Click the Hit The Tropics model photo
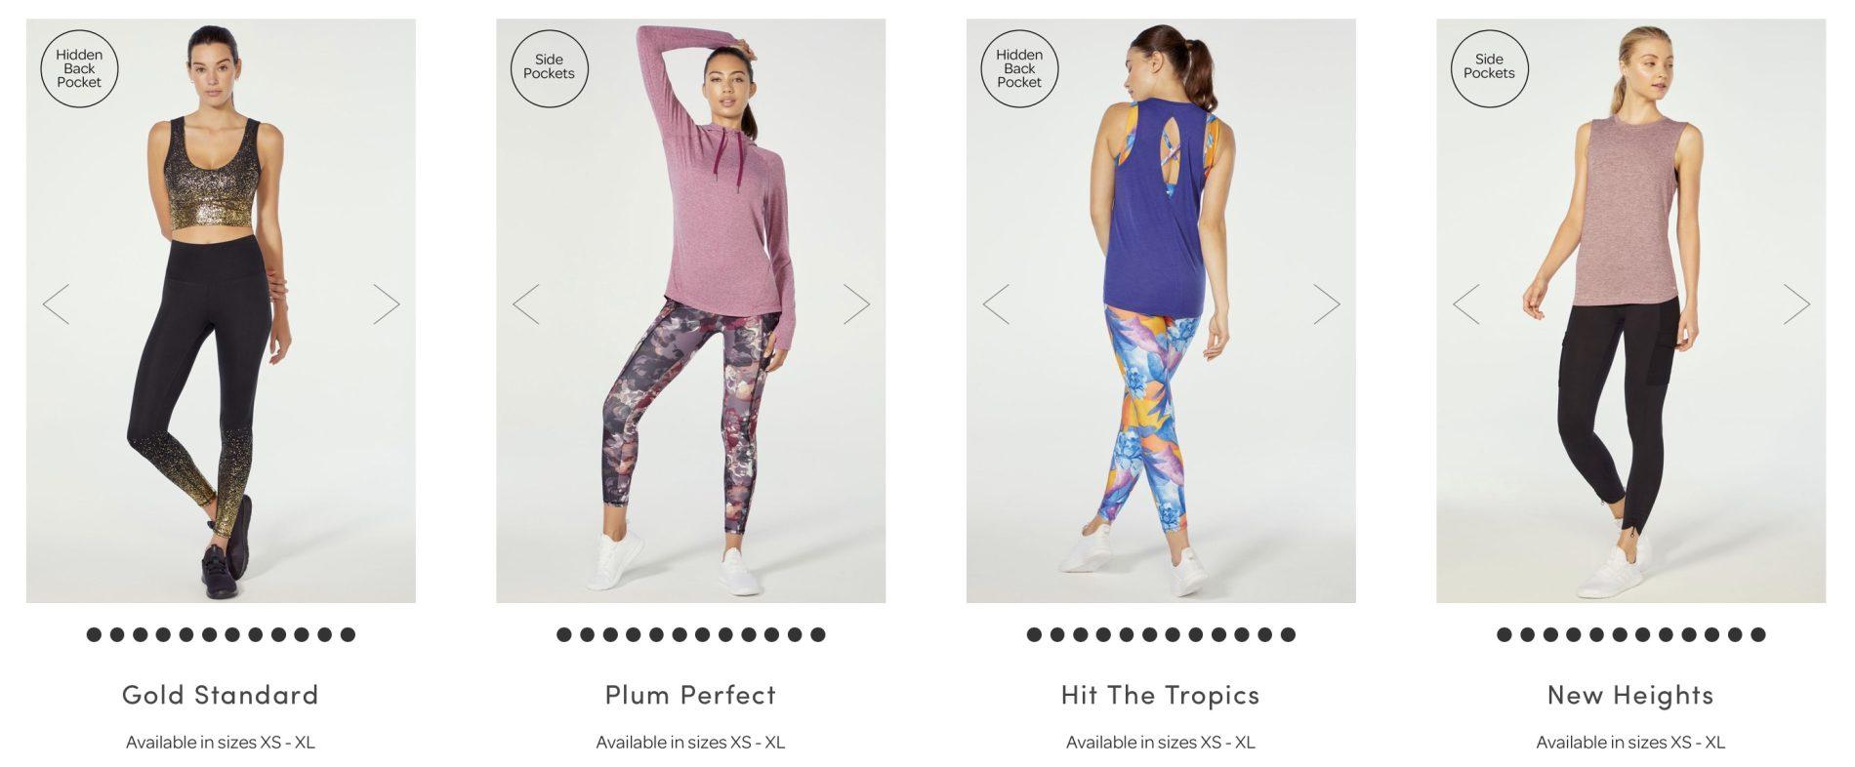Screen dimensions: 1855x767 pos(1161,310)
